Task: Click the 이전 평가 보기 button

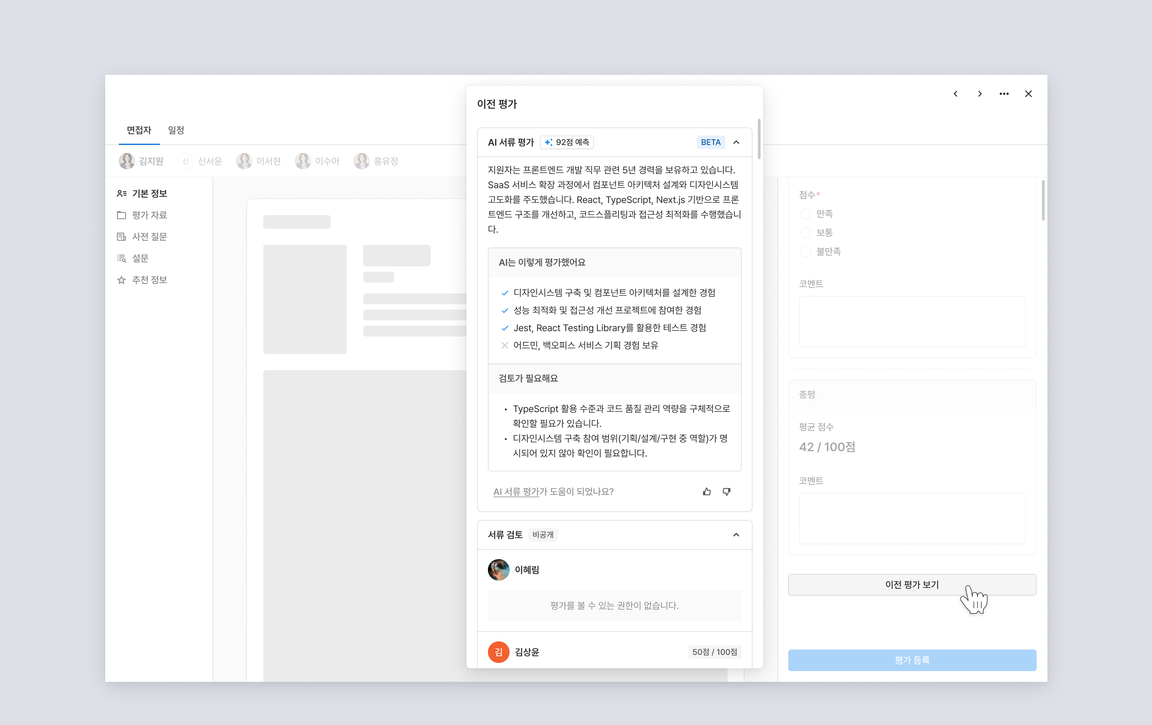Action: (x=912, y=584)
